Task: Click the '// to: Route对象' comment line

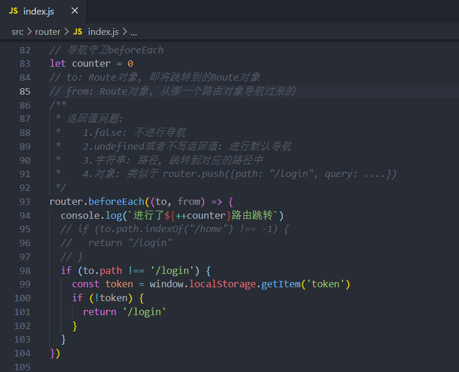Action: (x=155, y=77)
